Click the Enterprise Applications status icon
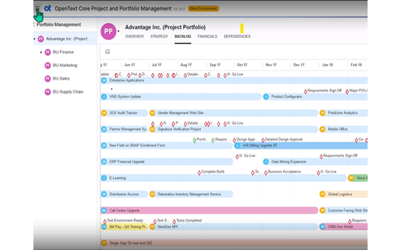 pos(104,80)
